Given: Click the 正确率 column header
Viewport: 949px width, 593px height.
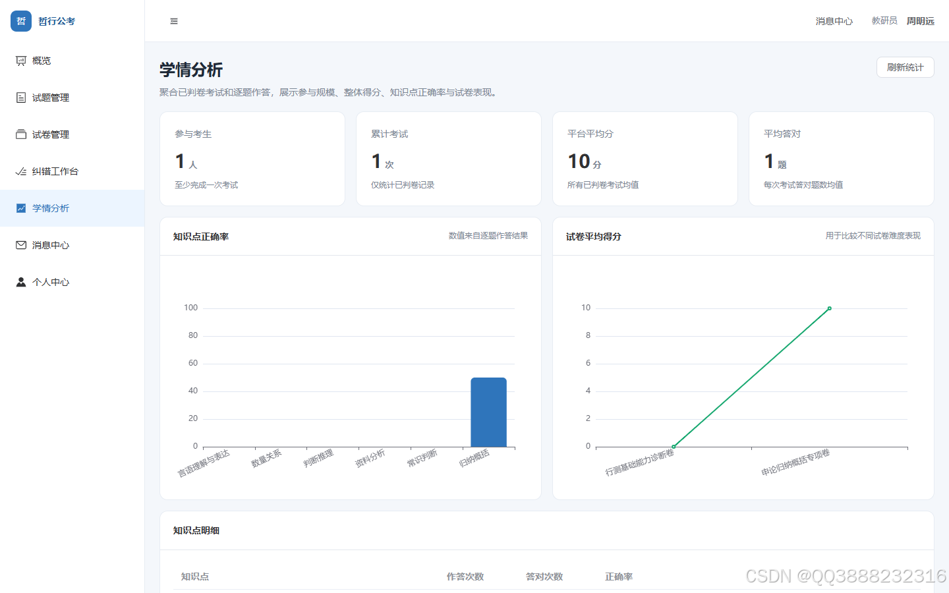Looking at the screenshot, I should [x=619, y=577].
